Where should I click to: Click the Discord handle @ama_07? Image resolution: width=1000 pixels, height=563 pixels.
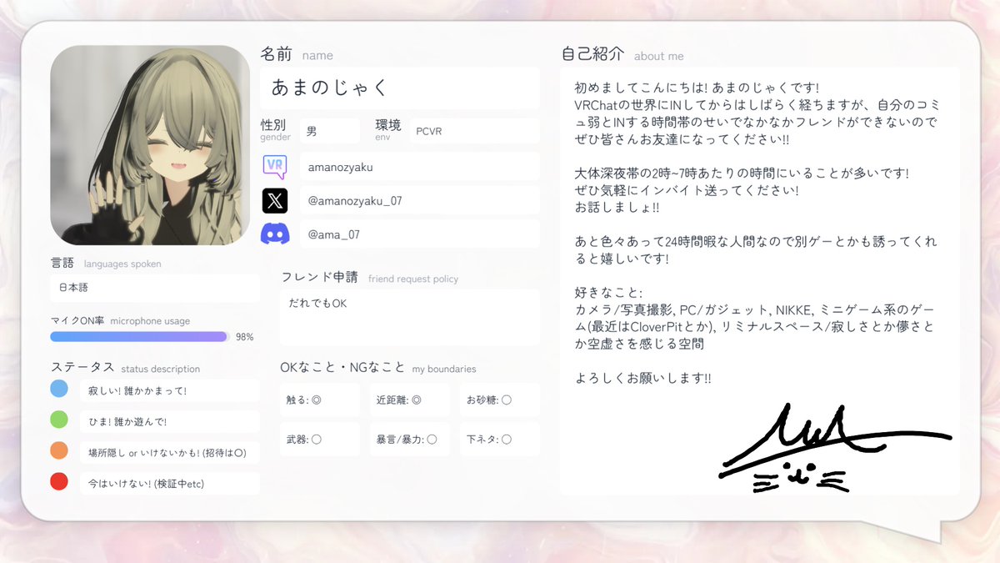pos(419,235)
